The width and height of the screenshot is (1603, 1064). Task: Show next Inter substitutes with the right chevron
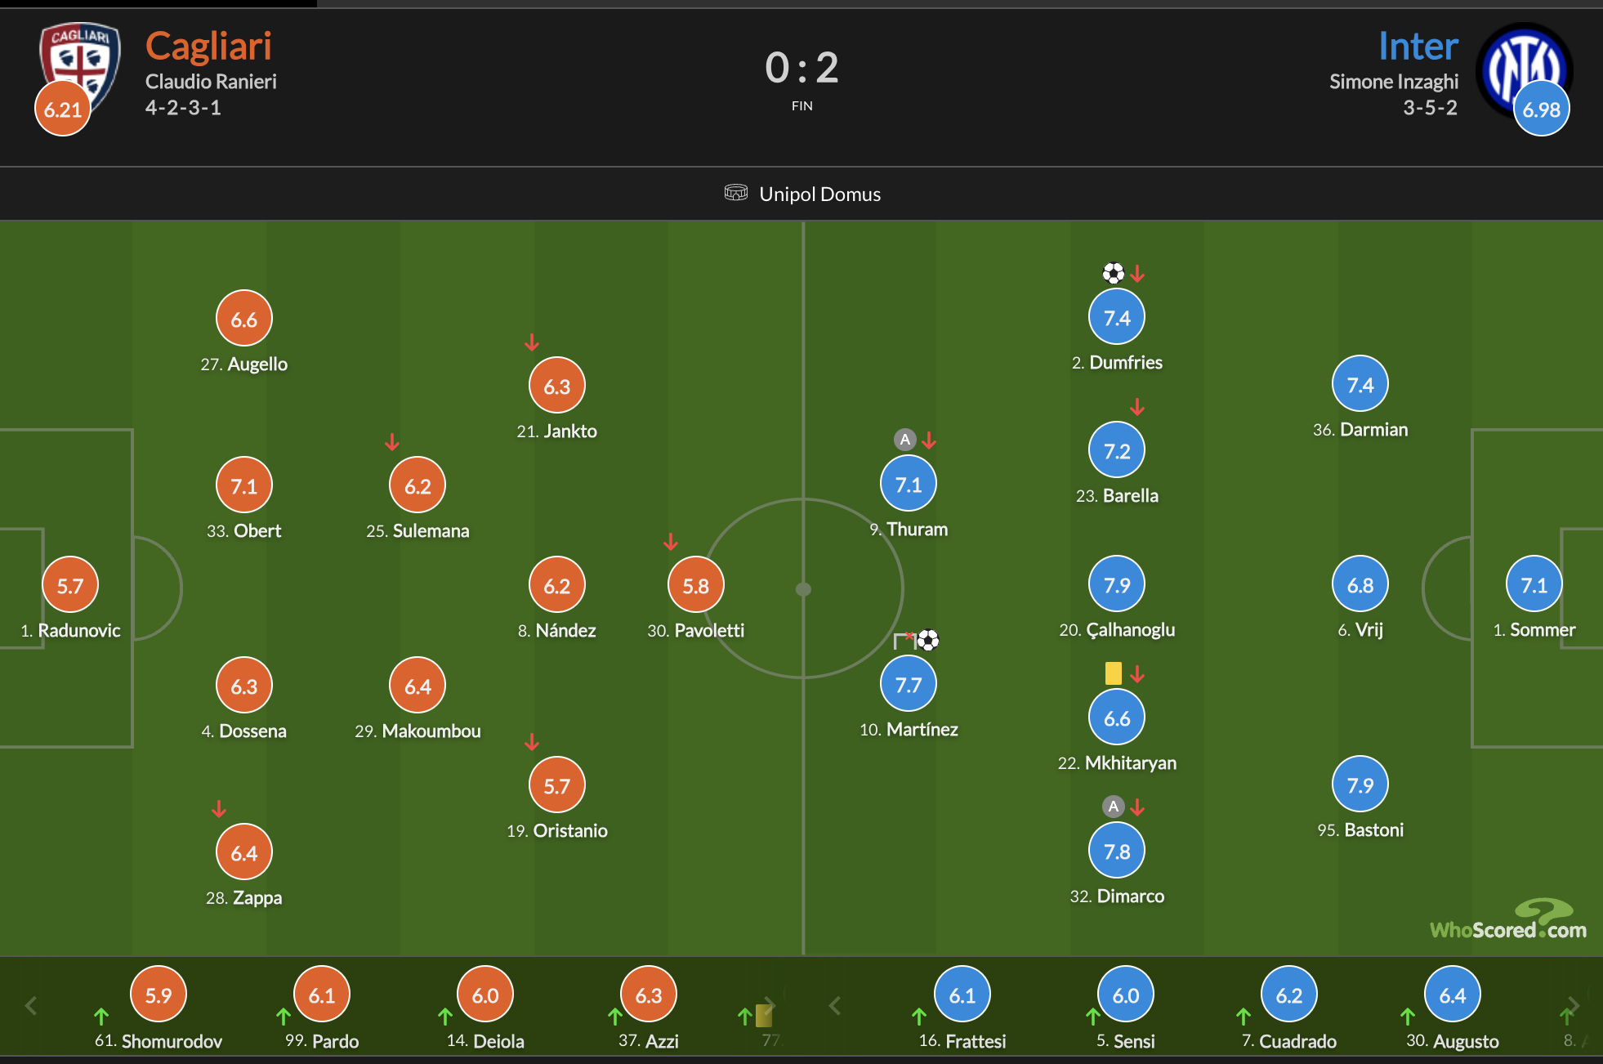pos(1574,1005)
